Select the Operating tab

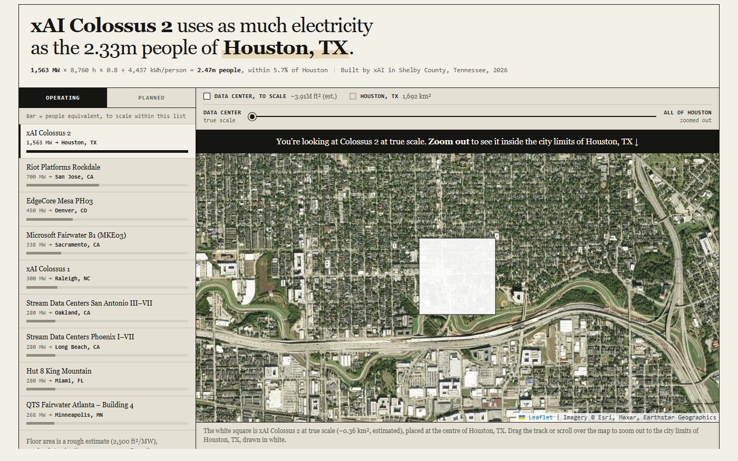pyautogui.click(x=63, y=98)
